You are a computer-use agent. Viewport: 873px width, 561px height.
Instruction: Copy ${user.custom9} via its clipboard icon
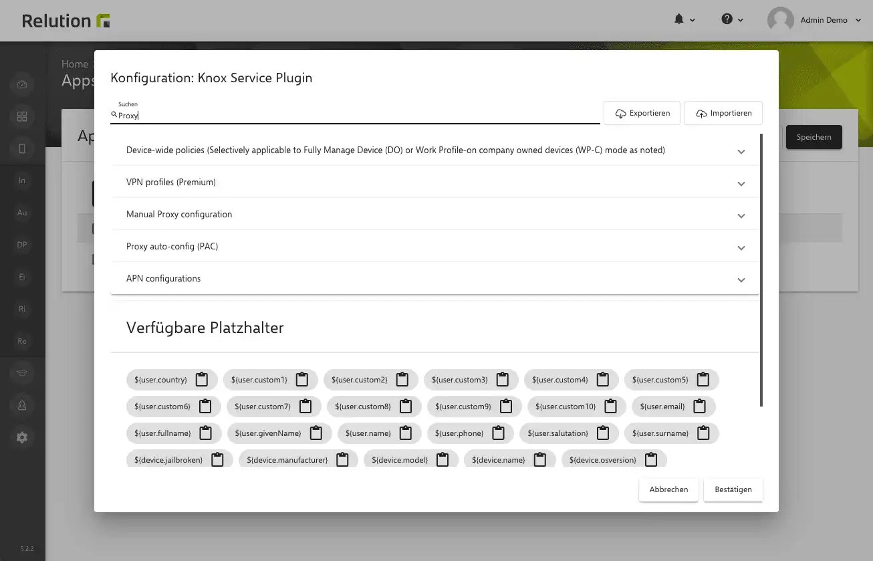506,407
